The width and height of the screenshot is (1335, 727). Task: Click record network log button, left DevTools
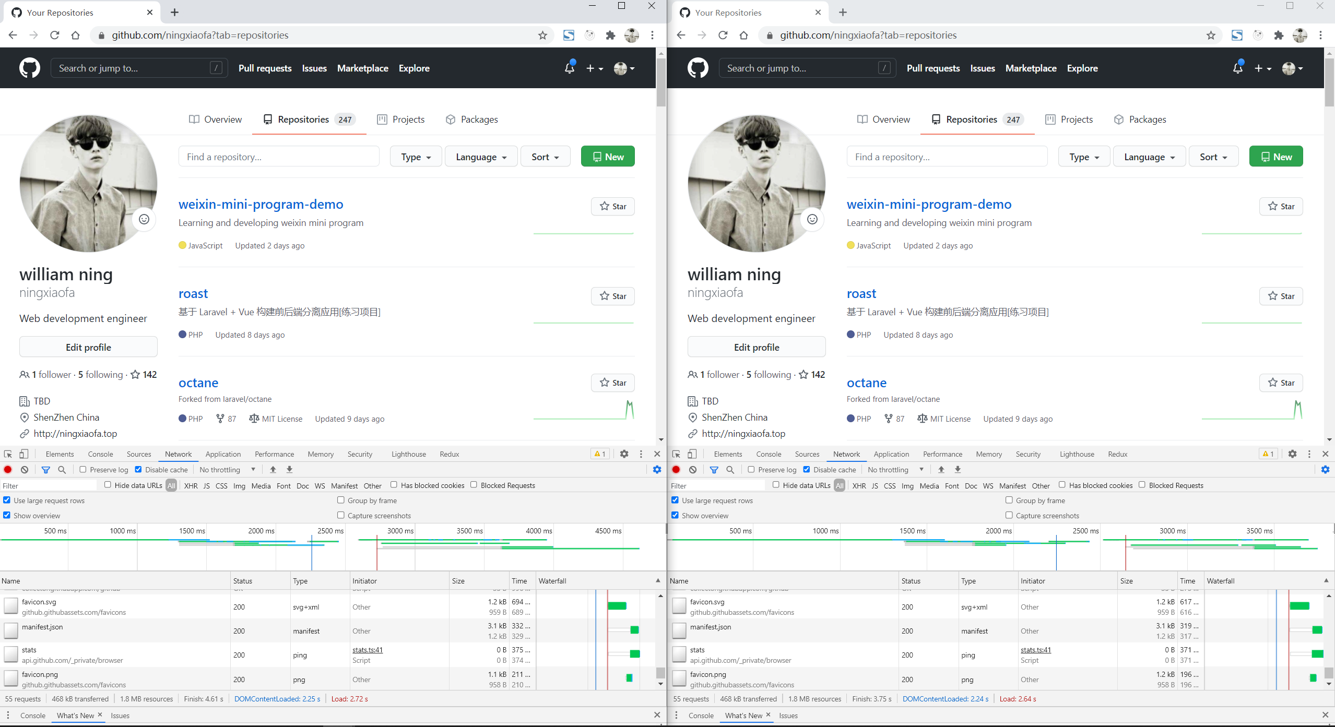(x=8, y=470)
